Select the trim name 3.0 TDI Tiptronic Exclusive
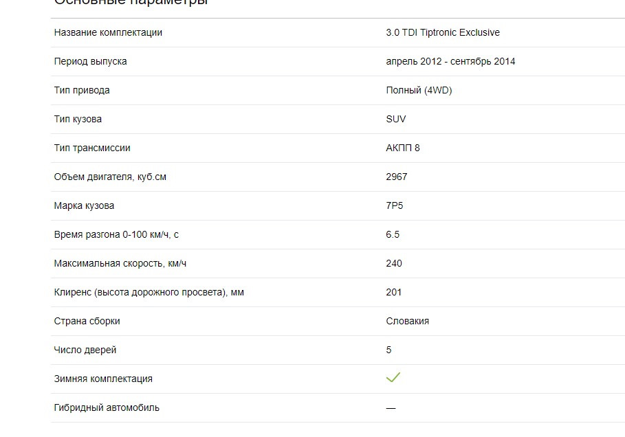 coord(442,33)
